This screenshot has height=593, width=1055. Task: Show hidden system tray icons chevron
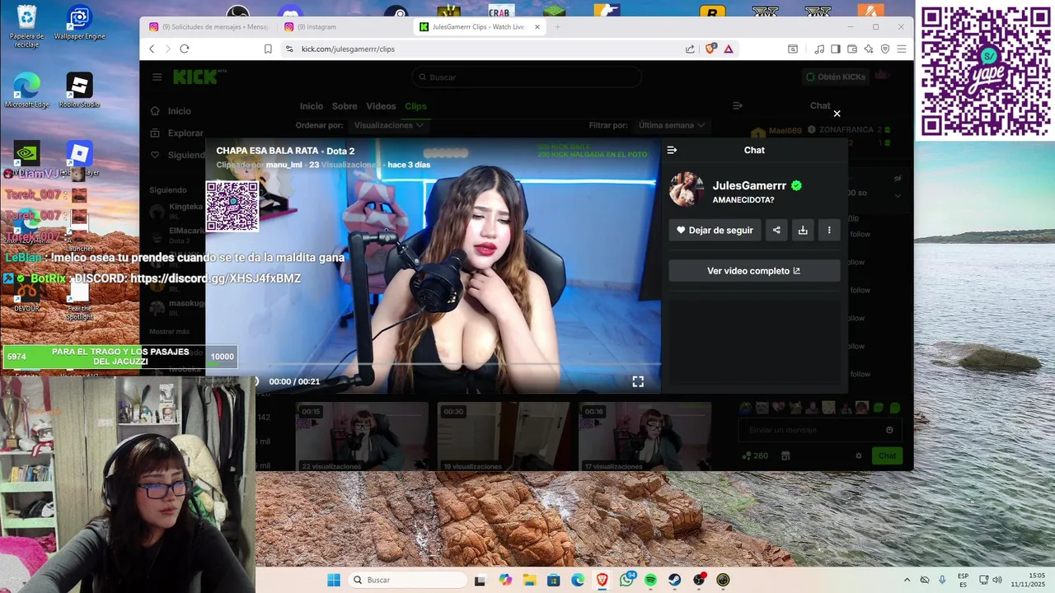[x=907, y=580]
